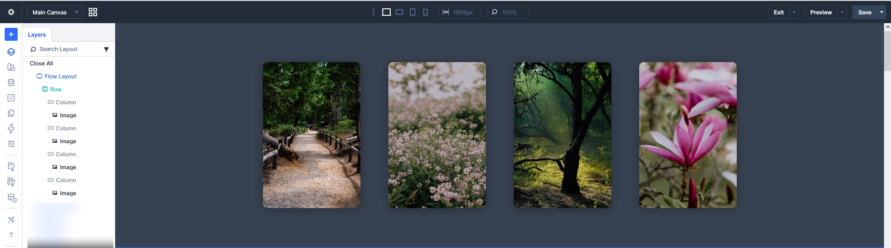Open the tools wrench icon in sidebar
The width and height of the screenshot is (891, 248).
(x=11, y=220)
